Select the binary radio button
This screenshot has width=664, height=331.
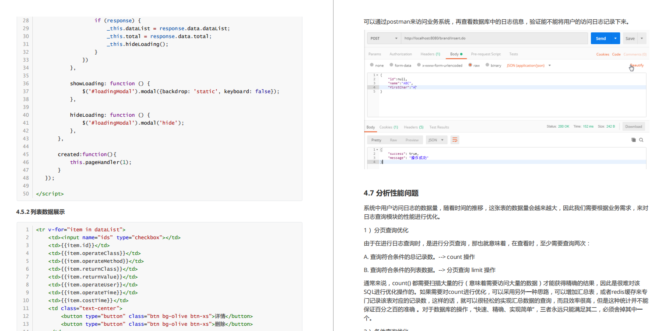coord(487,65)
